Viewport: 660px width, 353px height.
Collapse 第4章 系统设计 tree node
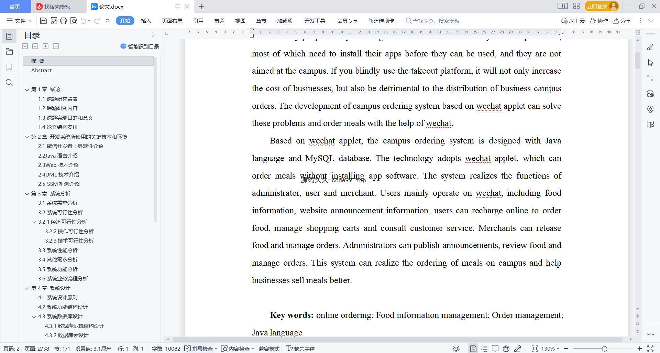click(x=27, y=288)
